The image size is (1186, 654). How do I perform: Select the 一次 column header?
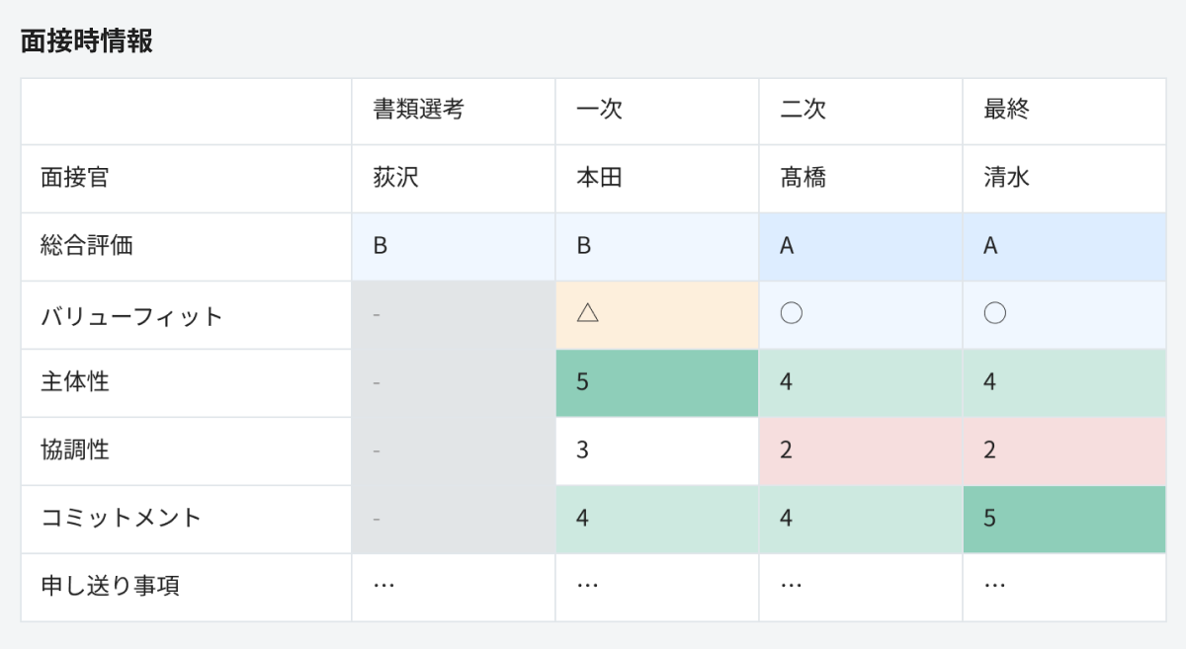(599, 110)
